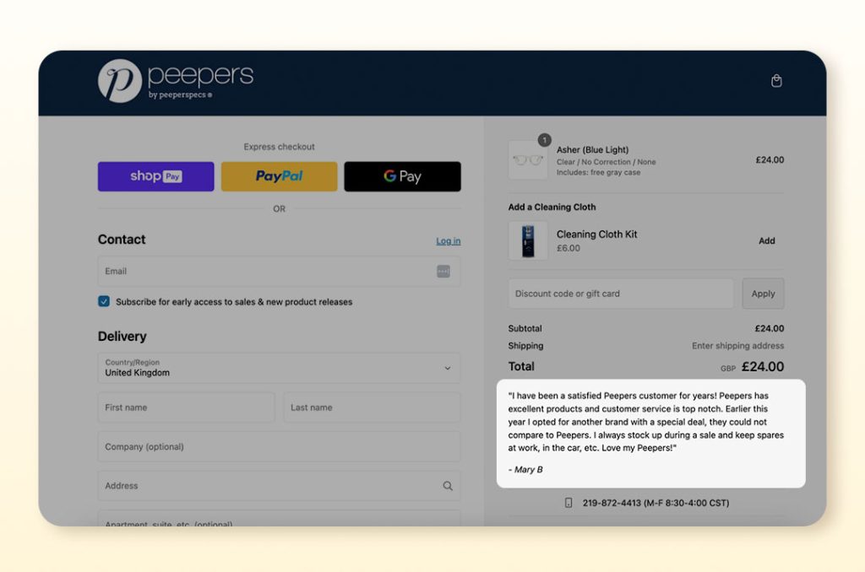Uncheck subscribe for early access checkbox

tap(104, 301)
